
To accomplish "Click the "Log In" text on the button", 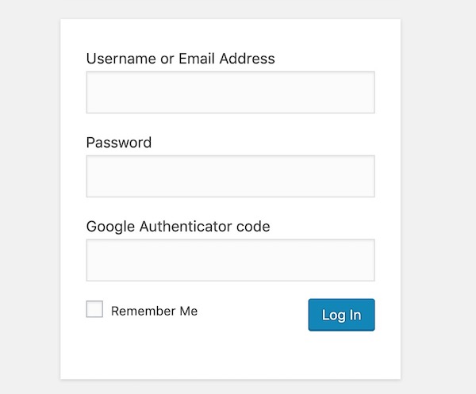I will pyautogui.click(x=341, y=315).
